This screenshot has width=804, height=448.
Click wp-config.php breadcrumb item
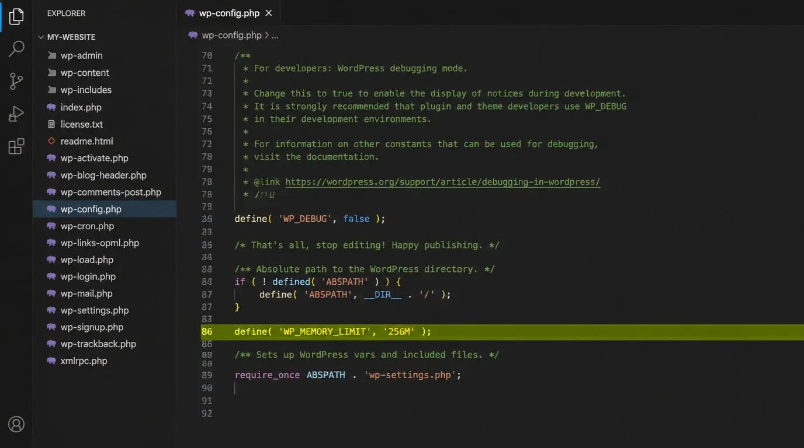231,35
